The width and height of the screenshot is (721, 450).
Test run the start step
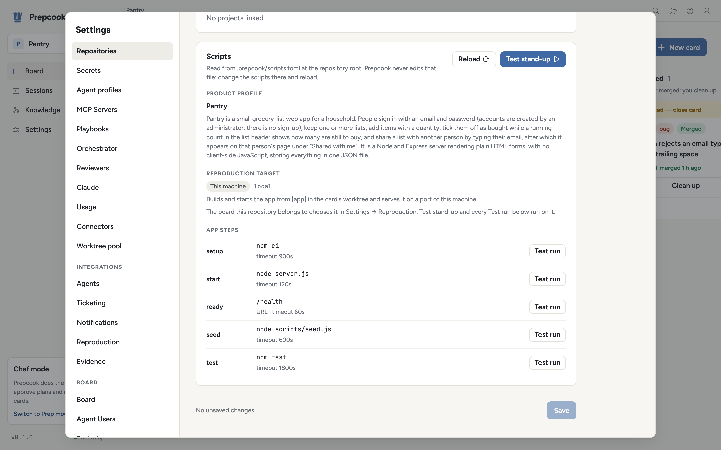547,279
